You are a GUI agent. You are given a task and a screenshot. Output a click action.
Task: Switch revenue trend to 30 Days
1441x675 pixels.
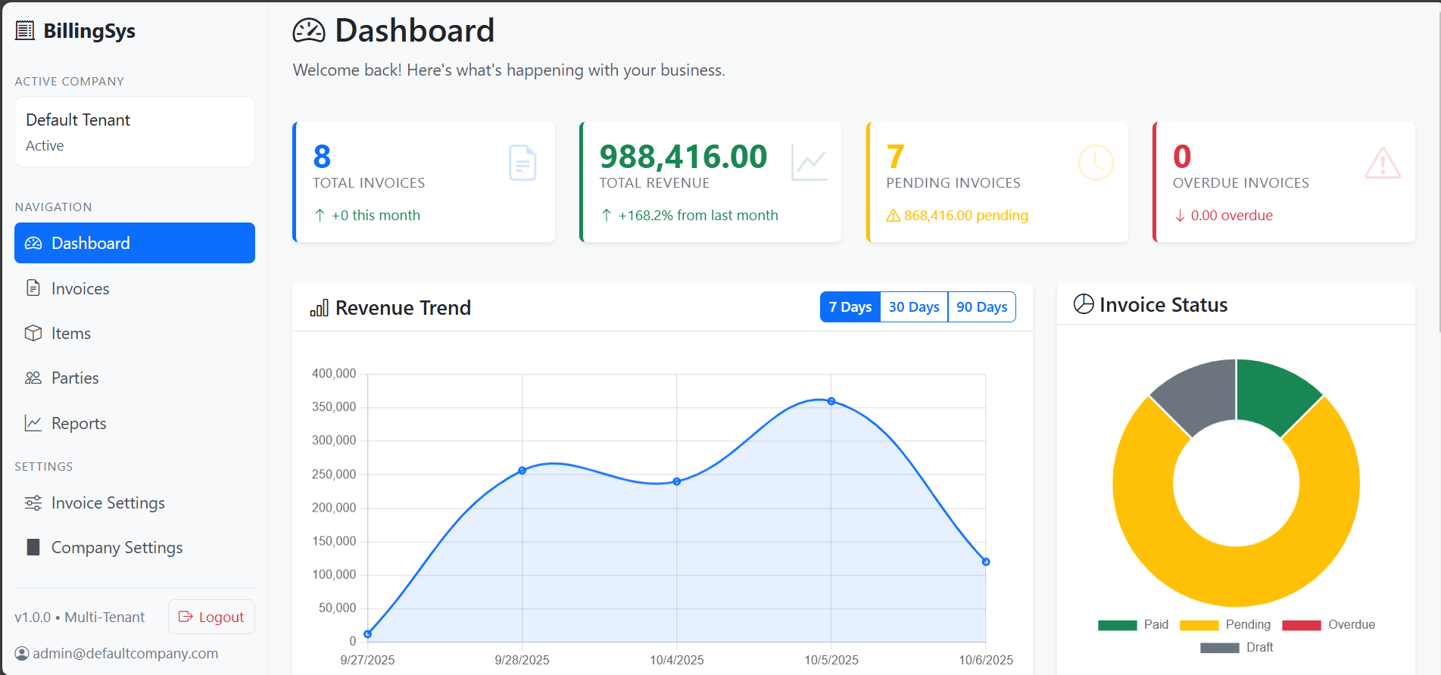(x=913, y=307)
